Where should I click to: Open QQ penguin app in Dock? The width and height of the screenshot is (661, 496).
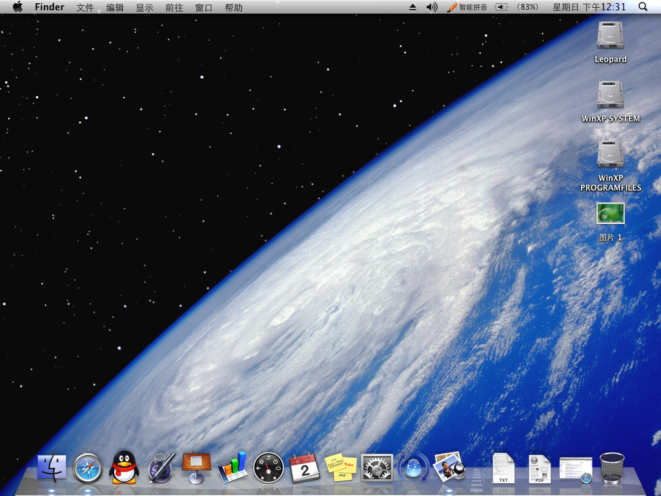coord(124,467)
